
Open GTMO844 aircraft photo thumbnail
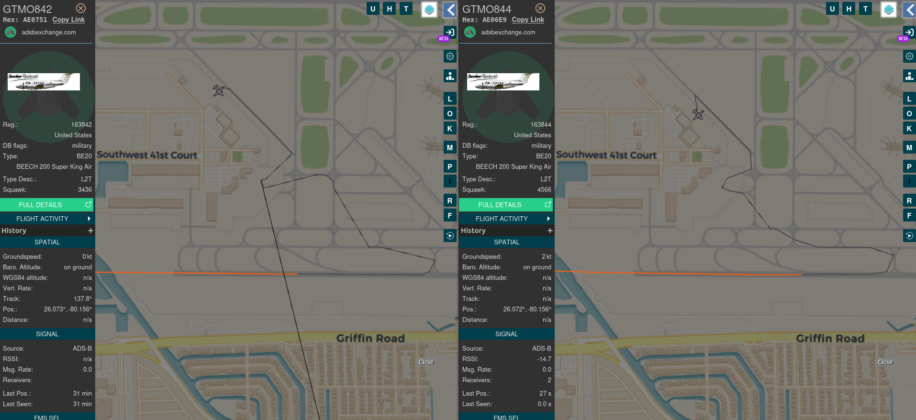[503, 82]
